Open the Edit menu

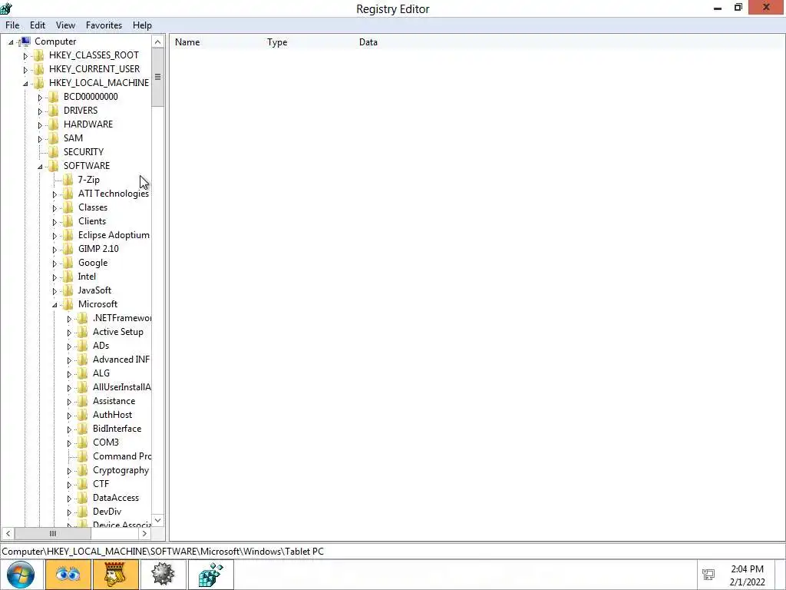click(x=38, y=25)
